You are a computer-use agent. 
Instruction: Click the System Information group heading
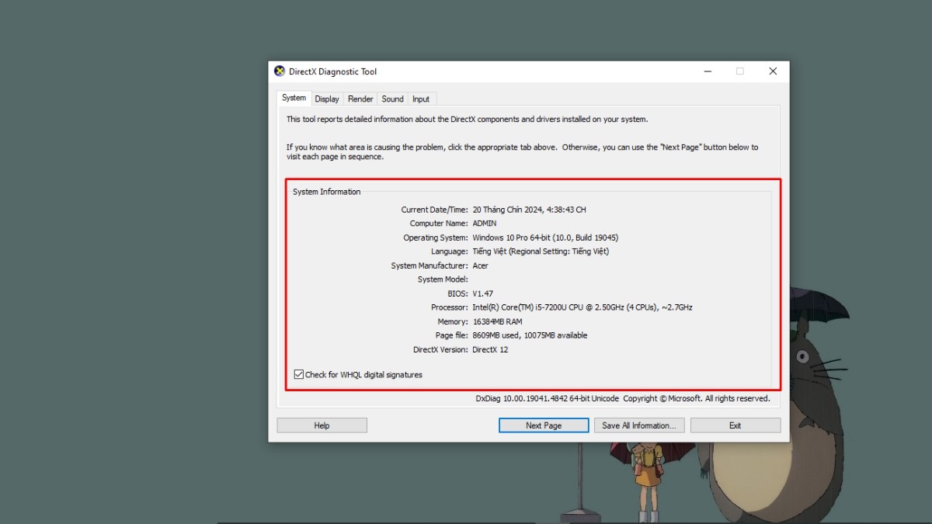[326, 192]
